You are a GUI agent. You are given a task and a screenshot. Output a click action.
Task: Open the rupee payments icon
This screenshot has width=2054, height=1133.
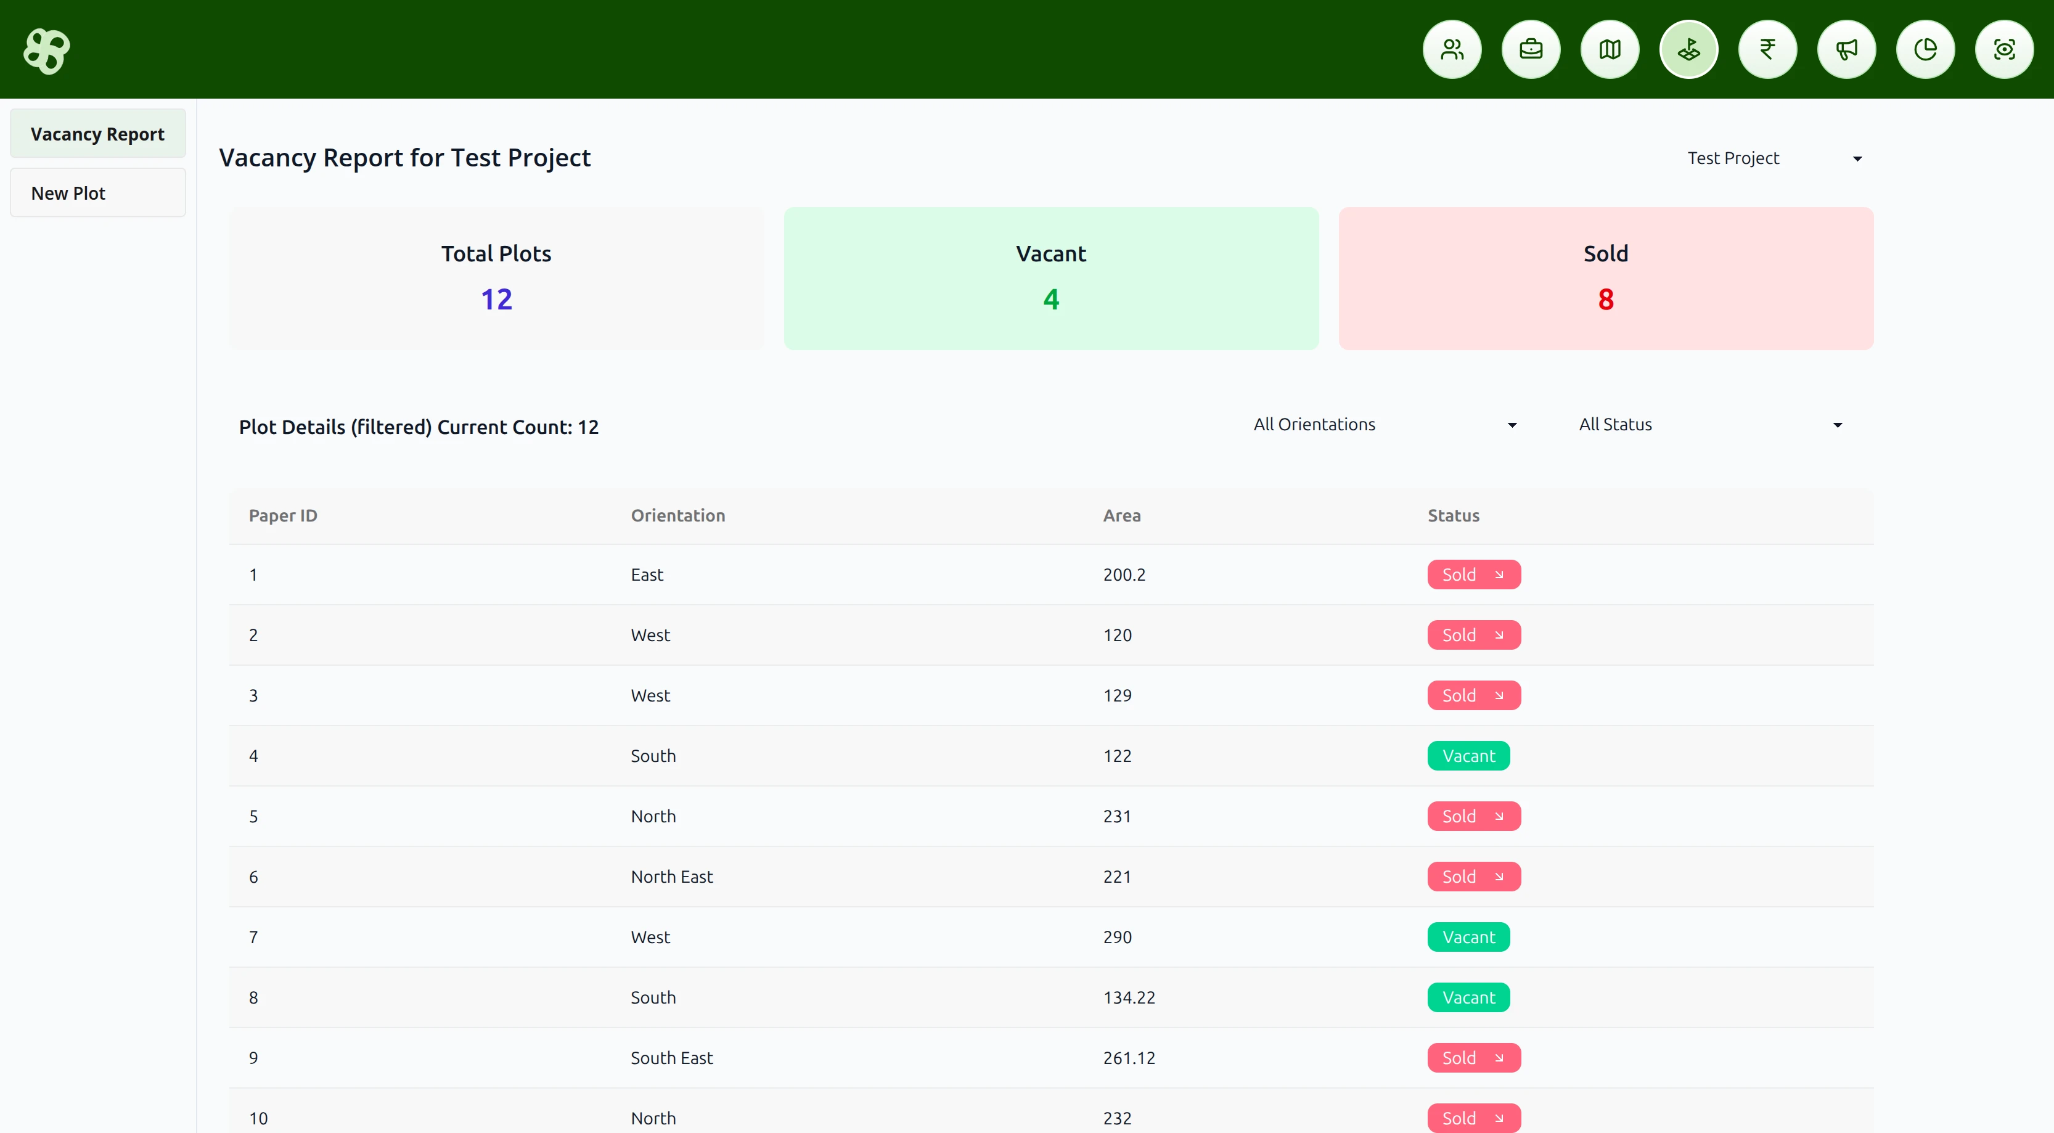click(1768, 49)
